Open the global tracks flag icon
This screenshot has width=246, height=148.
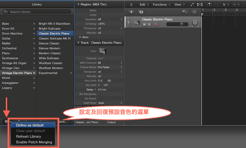coord(185,12)
